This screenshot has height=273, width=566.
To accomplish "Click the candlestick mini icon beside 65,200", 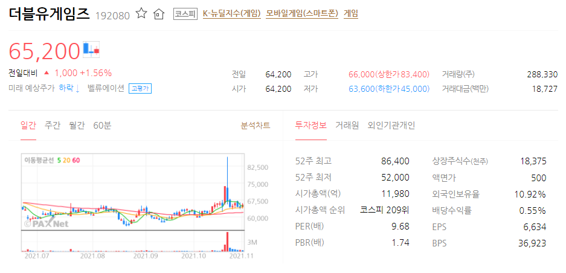I will pyautogui.click(x=91, y=50).
